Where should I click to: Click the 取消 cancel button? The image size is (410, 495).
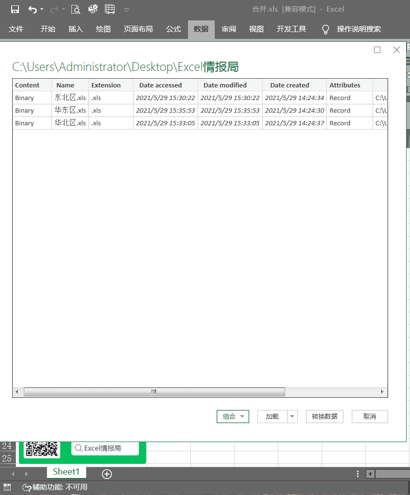[370, 416]
